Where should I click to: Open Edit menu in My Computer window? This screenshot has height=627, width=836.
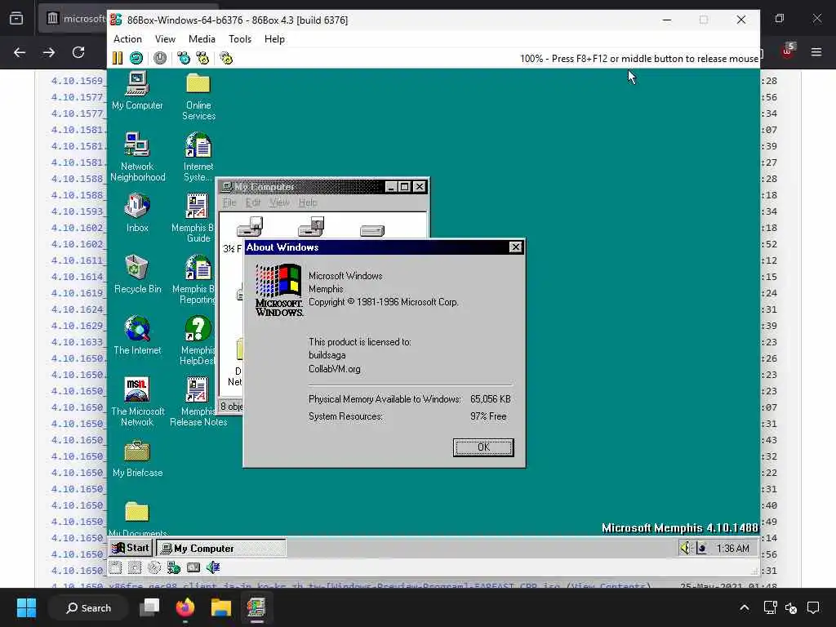tap(253, 202)
